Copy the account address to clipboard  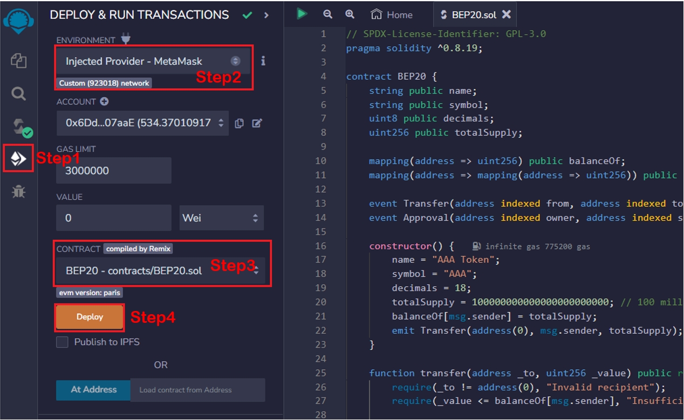pos(240,123)
